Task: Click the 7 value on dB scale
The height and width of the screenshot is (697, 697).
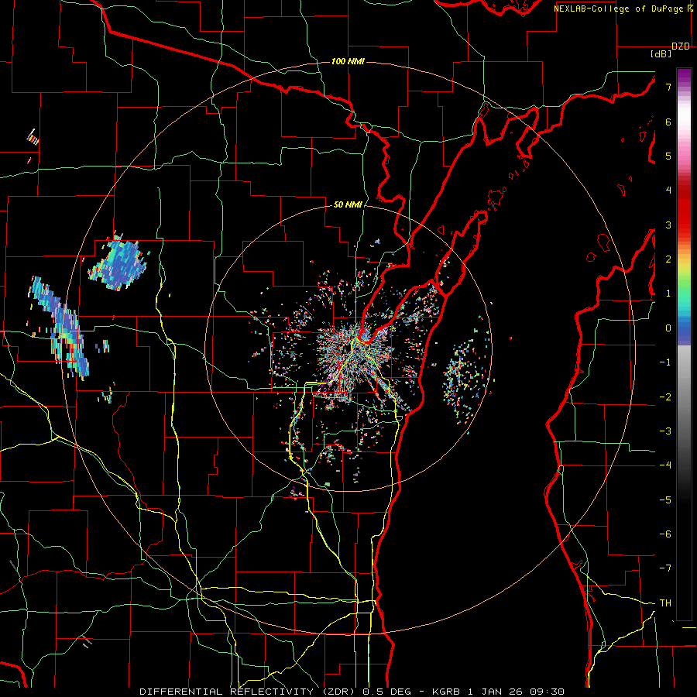Action: [668, 87]
